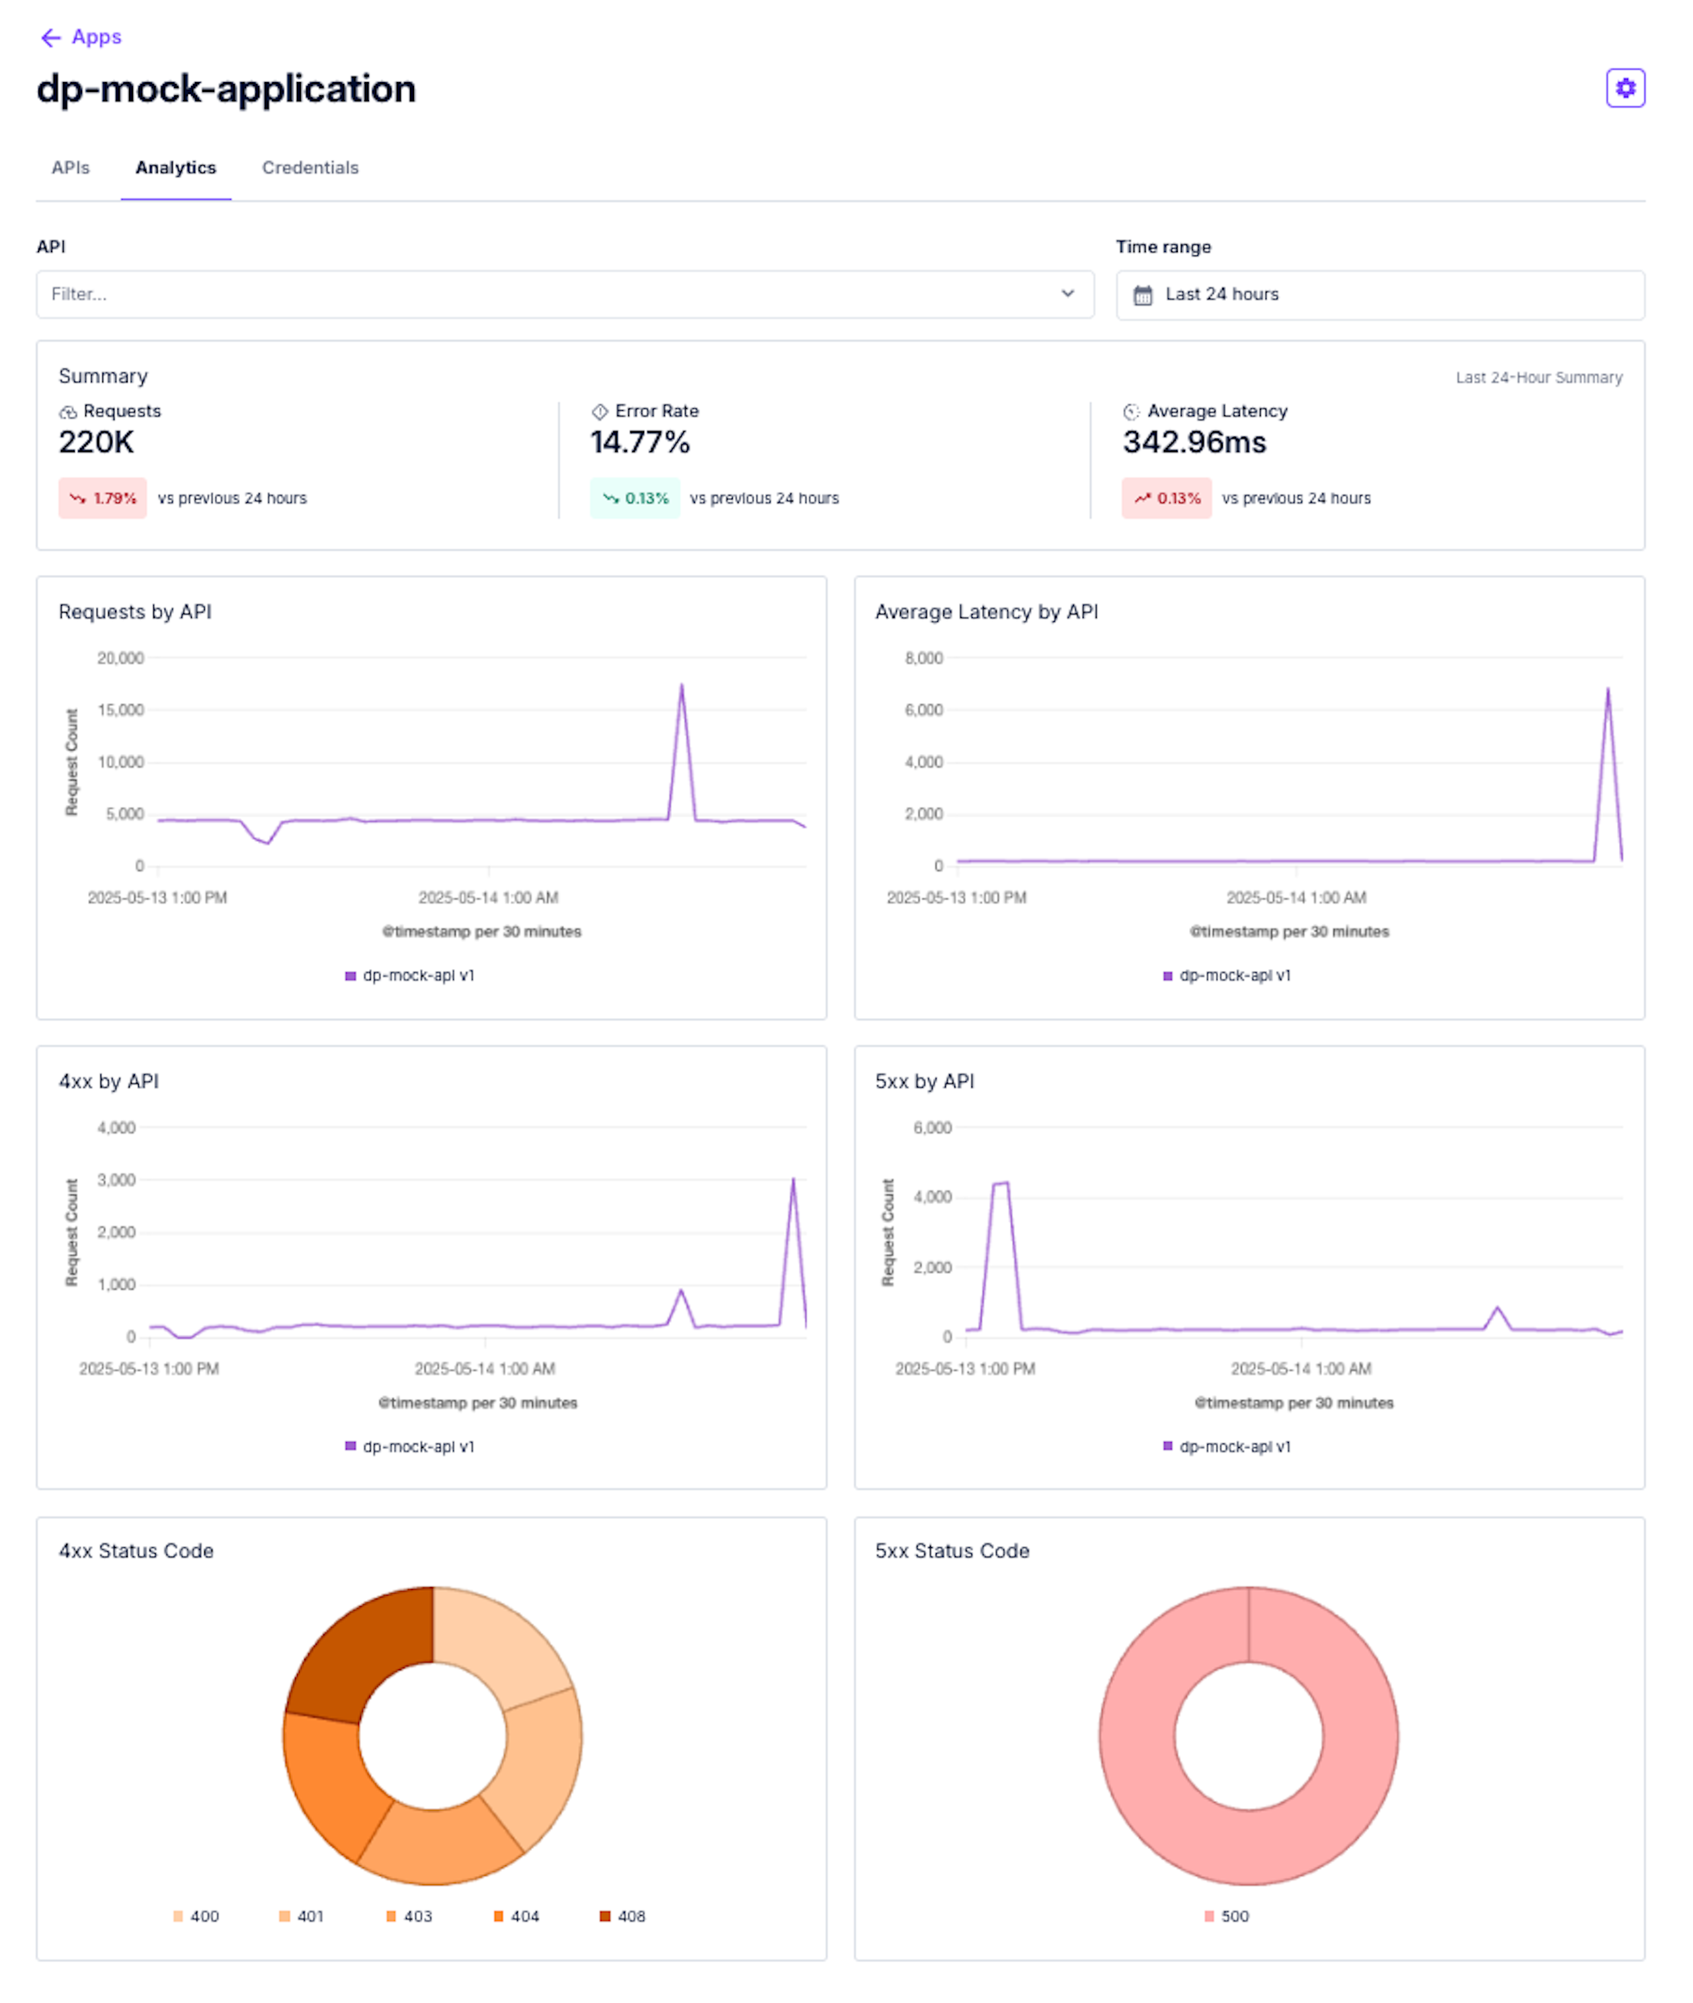Click the Requests cloud icon in Summary
1693x2003 pixels.
[x=67, y=411]
